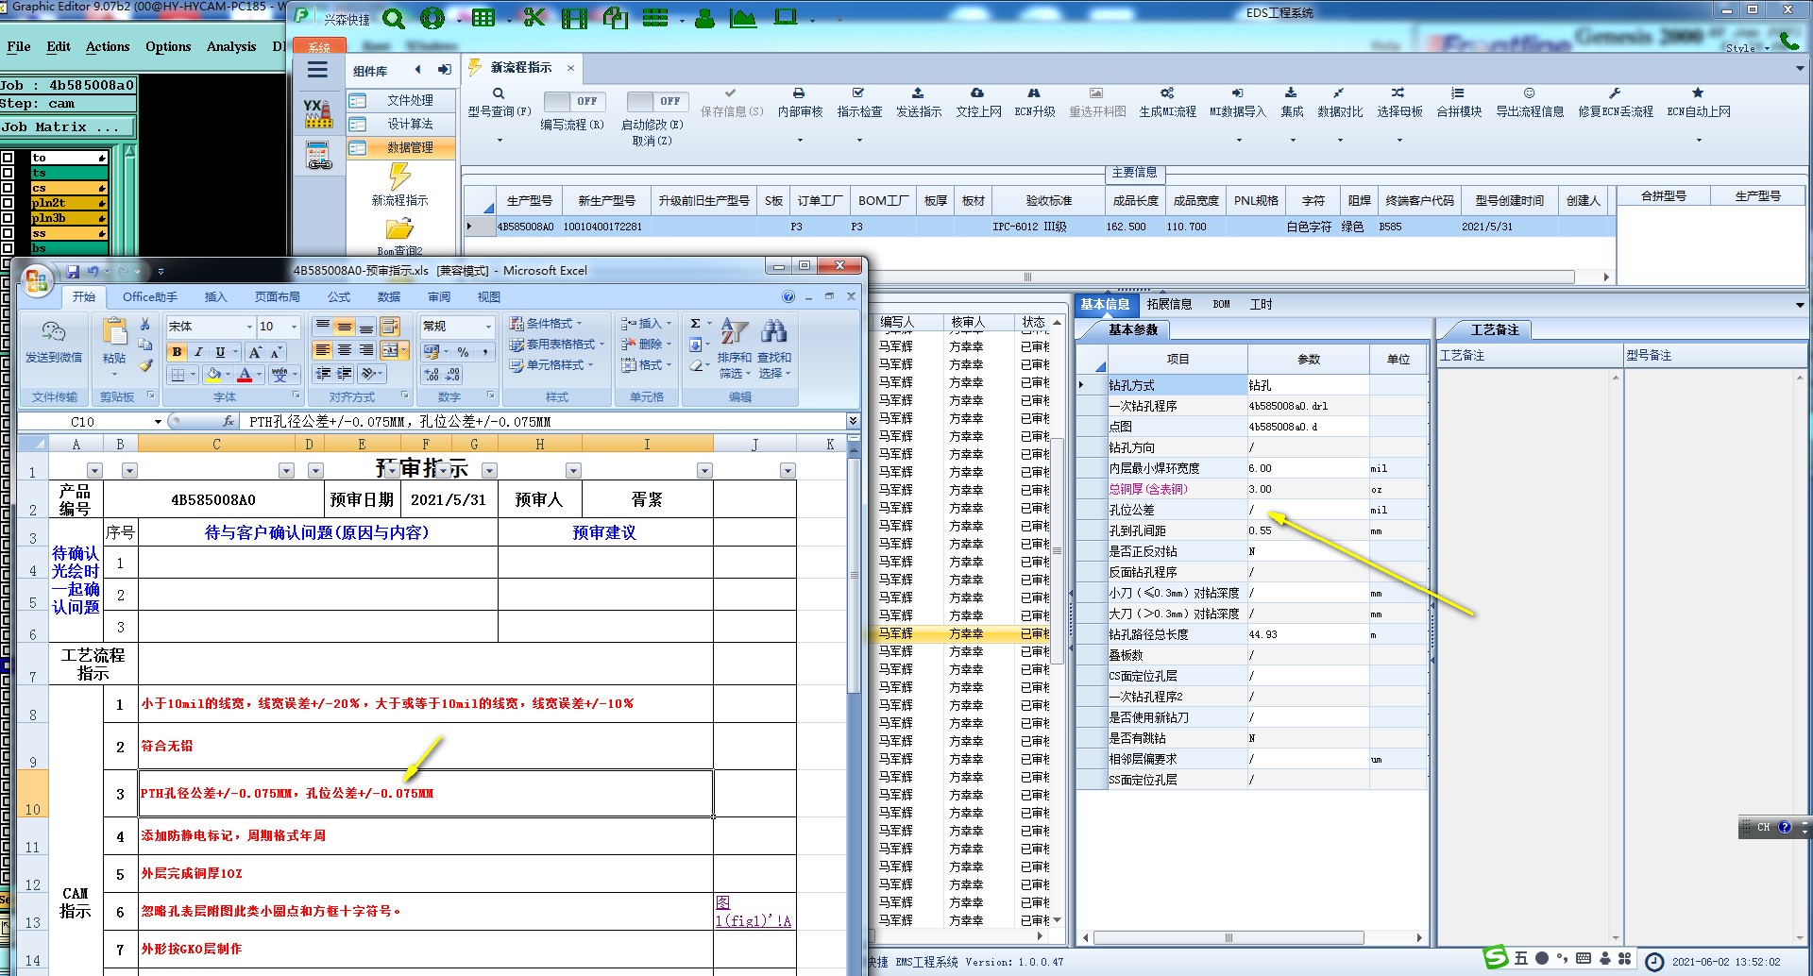Open Actions menu in Graphic Editor
The image size is (1813, 976).
click(x=108, y=46)
